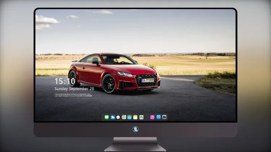Screen dimensions: 271x152
Task: Open the Maps app icon in dock
Action: (x=124, y=117)
